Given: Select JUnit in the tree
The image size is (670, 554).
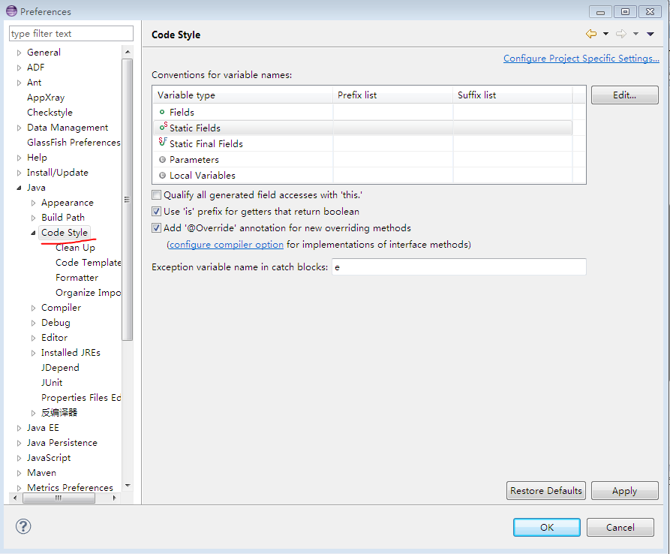Looking at the screenshot, I should tap(52, 383).
